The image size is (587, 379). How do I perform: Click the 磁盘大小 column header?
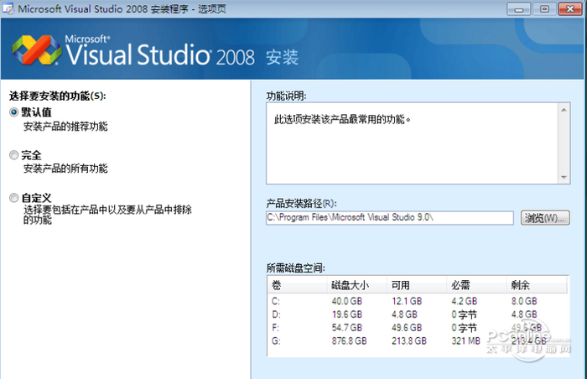[356, 285]
